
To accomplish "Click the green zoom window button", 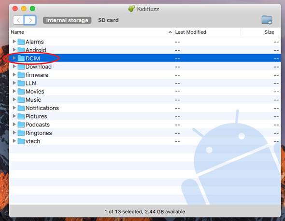I will pos(32,9).
